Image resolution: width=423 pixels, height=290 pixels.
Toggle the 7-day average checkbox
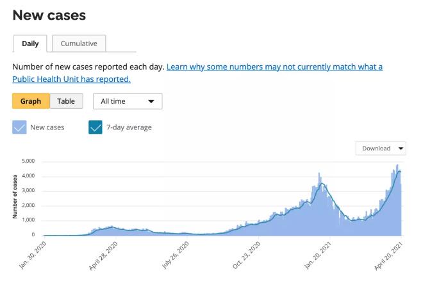click(95, 127)
